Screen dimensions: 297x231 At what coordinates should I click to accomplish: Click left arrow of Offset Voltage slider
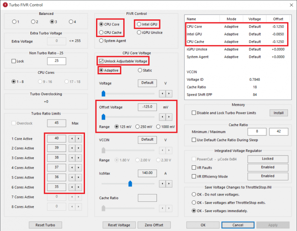click(x=163, y=117)
